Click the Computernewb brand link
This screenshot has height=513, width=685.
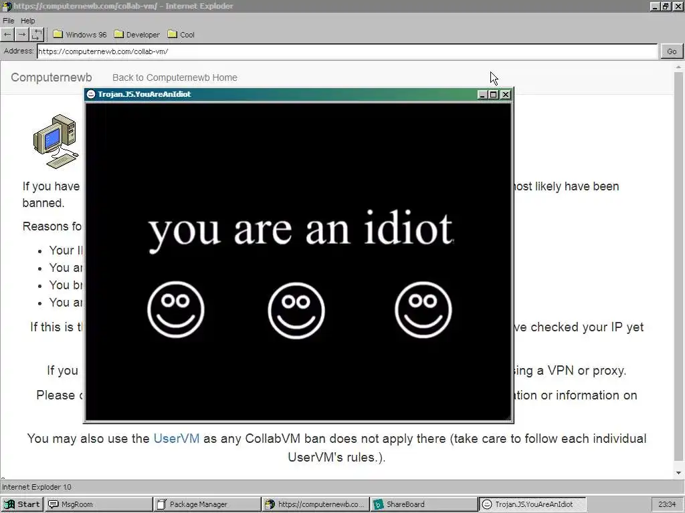(x=51, y=77)
